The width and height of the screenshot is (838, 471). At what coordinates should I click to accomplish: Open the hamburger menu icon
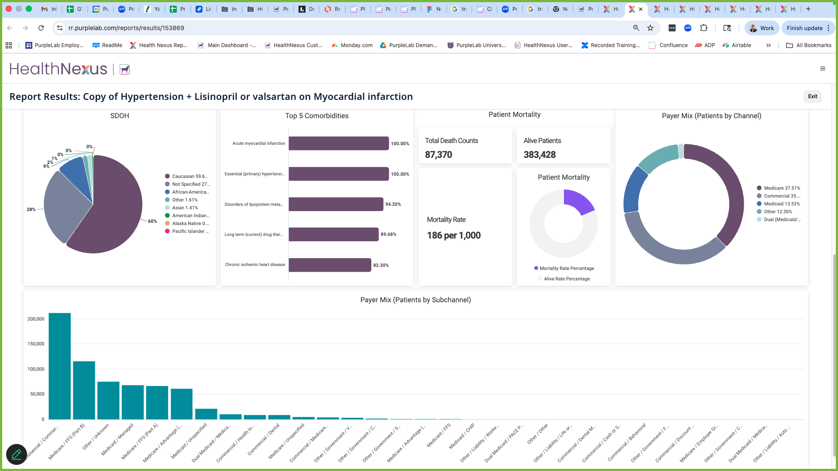point(822,68)
